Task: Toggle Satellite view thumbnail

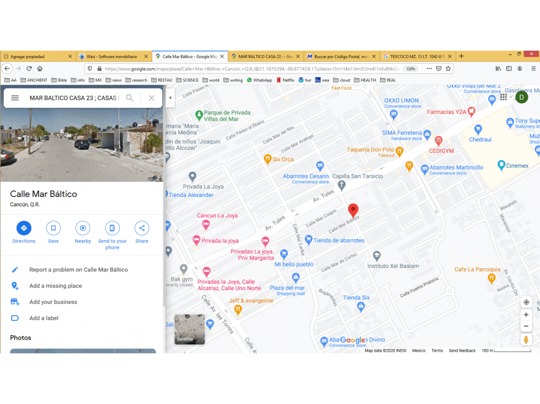Action: (x=189, y=329)
